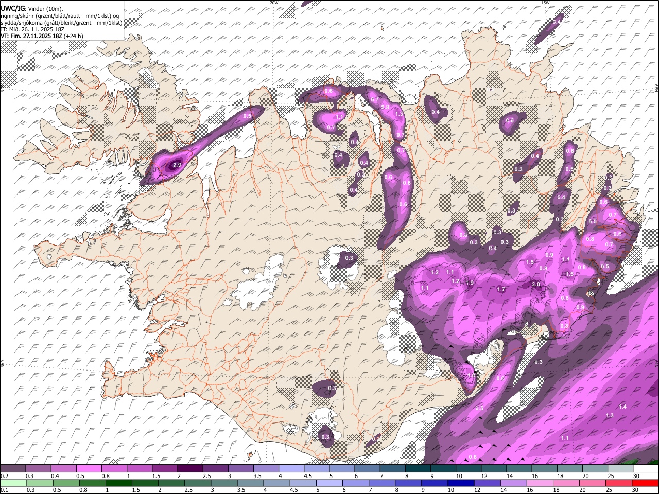This screenshot has width=659, height=494.
Task: Click the snow scale swatch from 0.2 to 0.3
Action: [13, 469]
